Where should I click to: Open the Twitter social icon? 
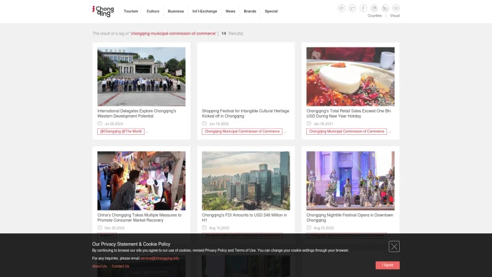pos(352,8)
